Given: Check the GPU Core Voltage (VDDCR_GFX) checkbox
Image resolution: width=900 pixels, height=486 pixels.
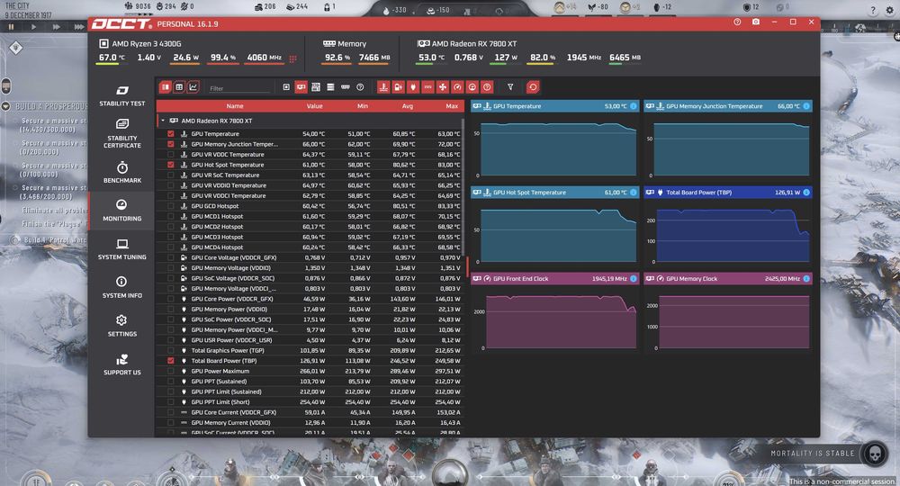Looking at the screenshot, I should (170, 257).
